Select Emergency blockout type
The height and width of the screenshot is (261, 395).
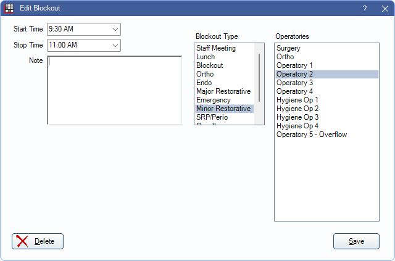coord(213,100)
